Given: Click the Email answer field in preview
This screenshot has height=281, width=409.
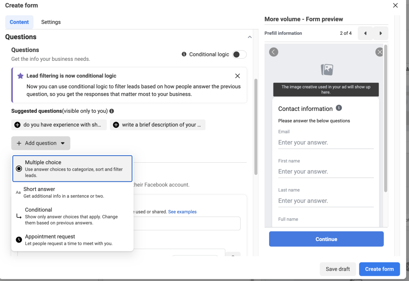Looking at the screenshot, I should [x=325, y=143].
